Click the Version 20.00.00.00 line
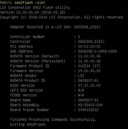Viewport: 128px width, 129px height. (x=33, y=12)
